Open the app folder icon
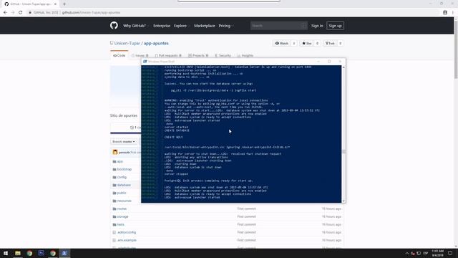The width and height of the screenshot is (458, 258). click(114, 161)
